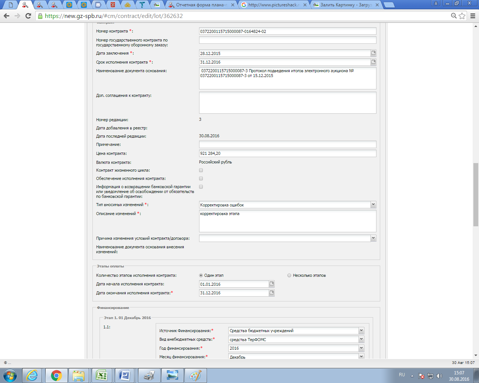Select Несколько этапов radio button
The width and height of the screenshot is (479, 383).
[289, 275]
